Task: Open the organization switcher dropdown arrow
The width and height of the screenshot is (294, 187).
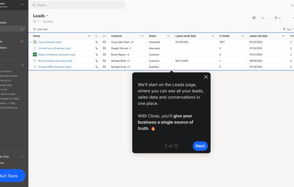Action: (22, 4)
